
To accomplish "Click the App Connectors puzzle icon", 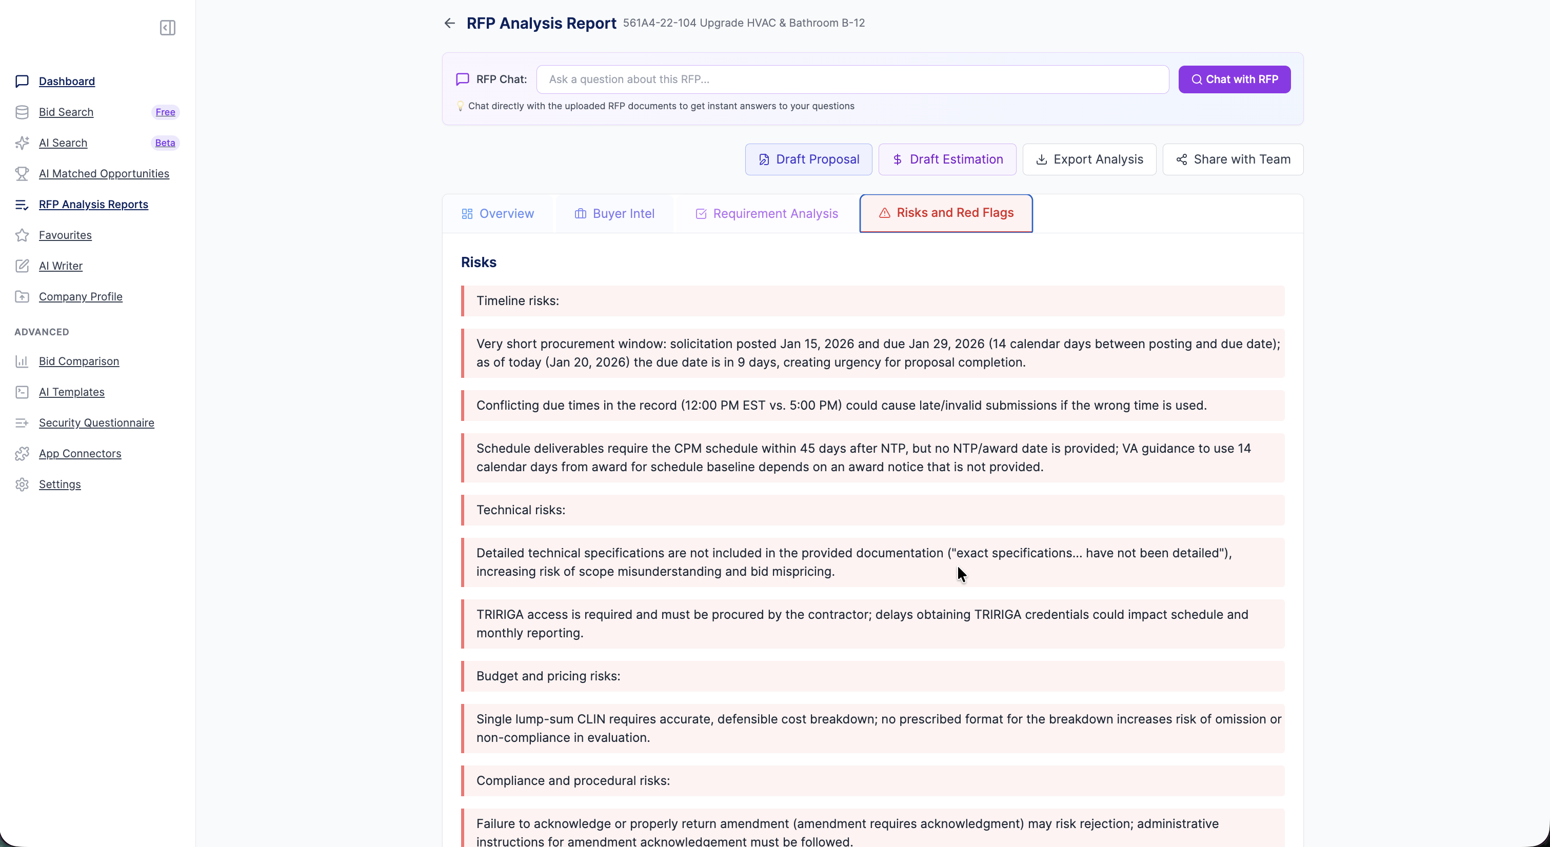I will (22, 454).
